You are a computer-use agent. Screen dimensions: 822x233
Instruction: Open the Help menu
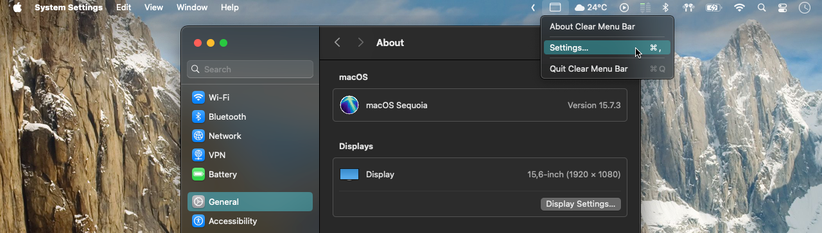coord(229,8)
